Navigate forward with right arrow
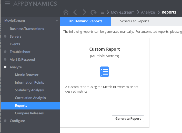182x133 pixels. pyautogui.click(x=85, y=12)
